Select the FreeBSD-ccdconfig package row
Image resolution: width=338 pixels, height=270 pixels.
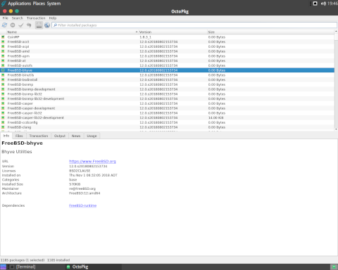(167, 122)
